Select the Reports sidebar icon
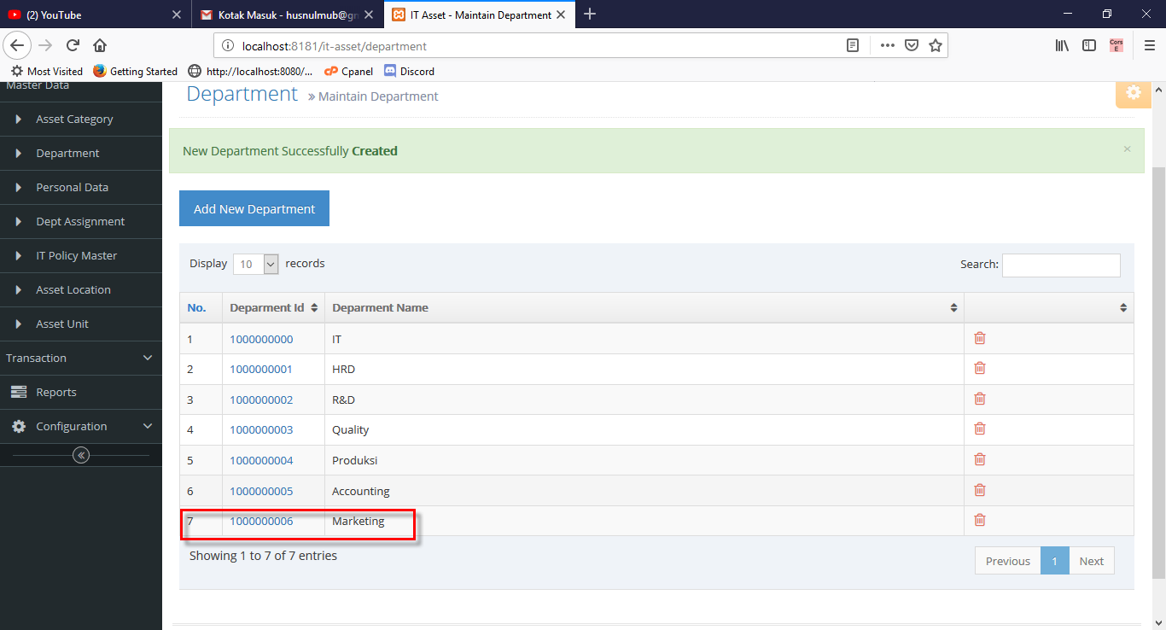 pos(19,392)
